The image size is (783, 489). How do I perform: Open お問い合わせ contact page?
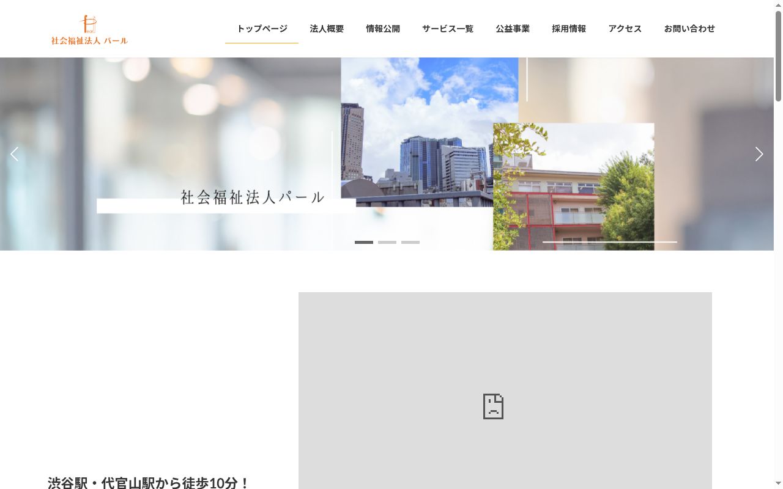pos(689,29)
